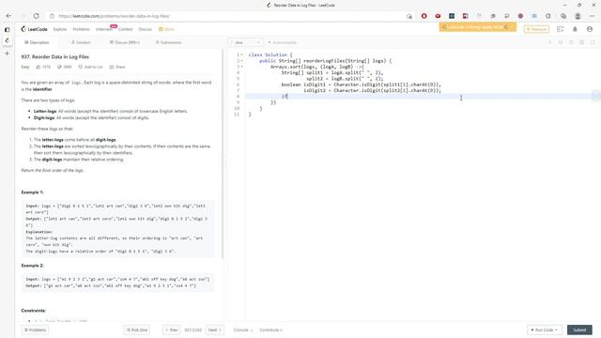Click the dark square extension icon
This screenshot has width=601, height=338.
452,16
